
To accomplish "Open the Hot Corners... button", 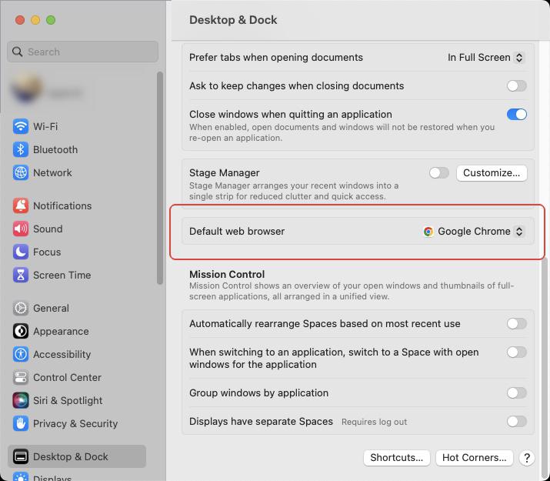I will point(475,458).
